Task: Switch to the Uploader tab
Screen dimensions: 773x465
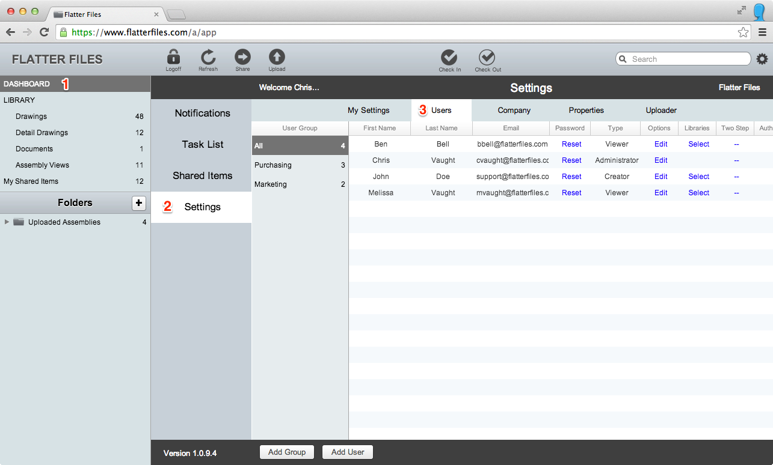Action: (661, 111)
